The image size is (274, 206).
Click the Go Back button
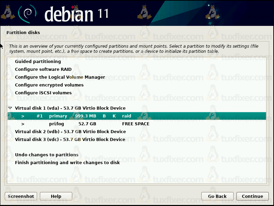click(217, 196)
